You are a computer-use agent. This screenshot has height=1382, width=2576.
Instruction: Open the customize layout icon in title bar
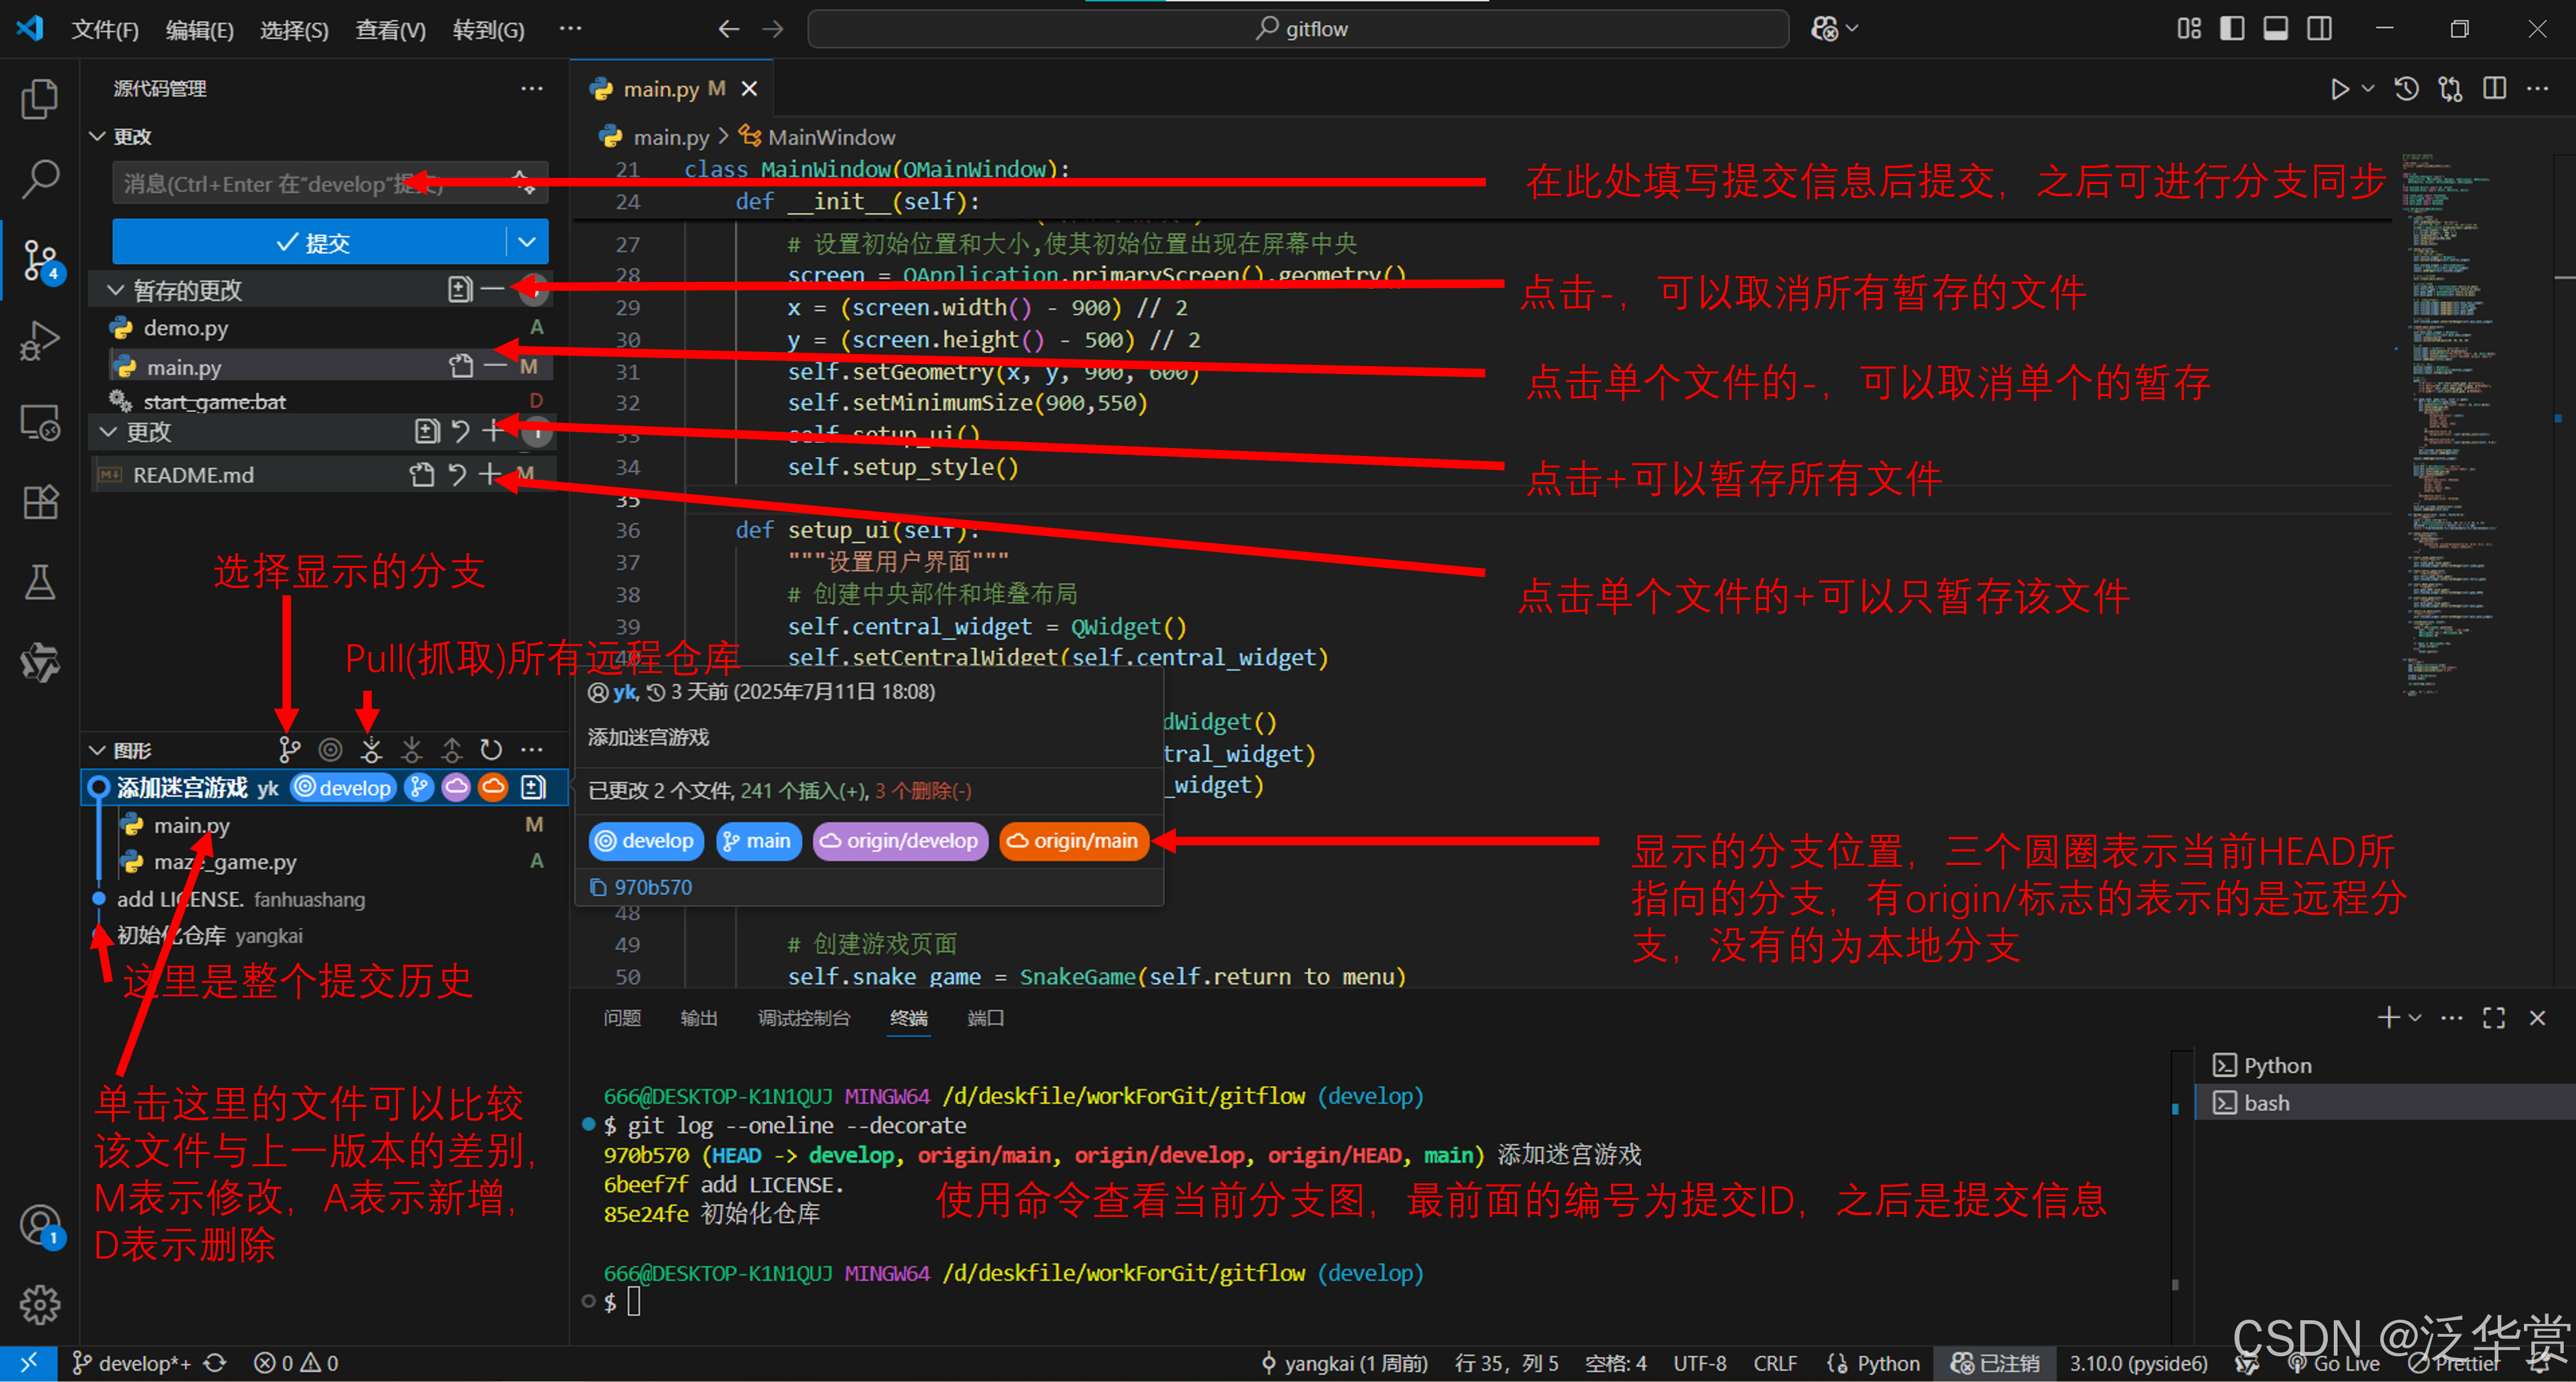[x=2188, y=28]
